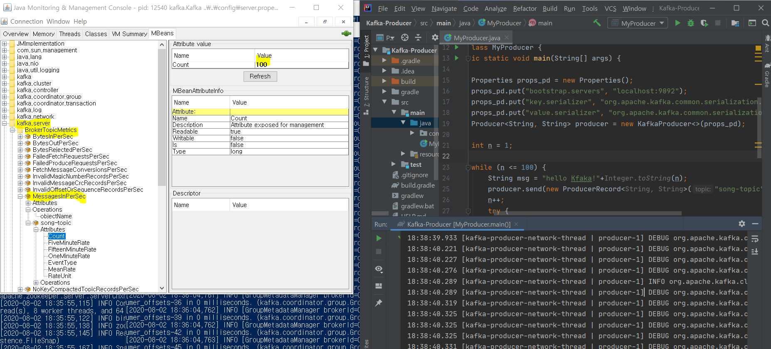Click the Run Anything toolbar icon
Image resolution: width=771 pixels, height=349 pixels.
(x=752, y=23)
